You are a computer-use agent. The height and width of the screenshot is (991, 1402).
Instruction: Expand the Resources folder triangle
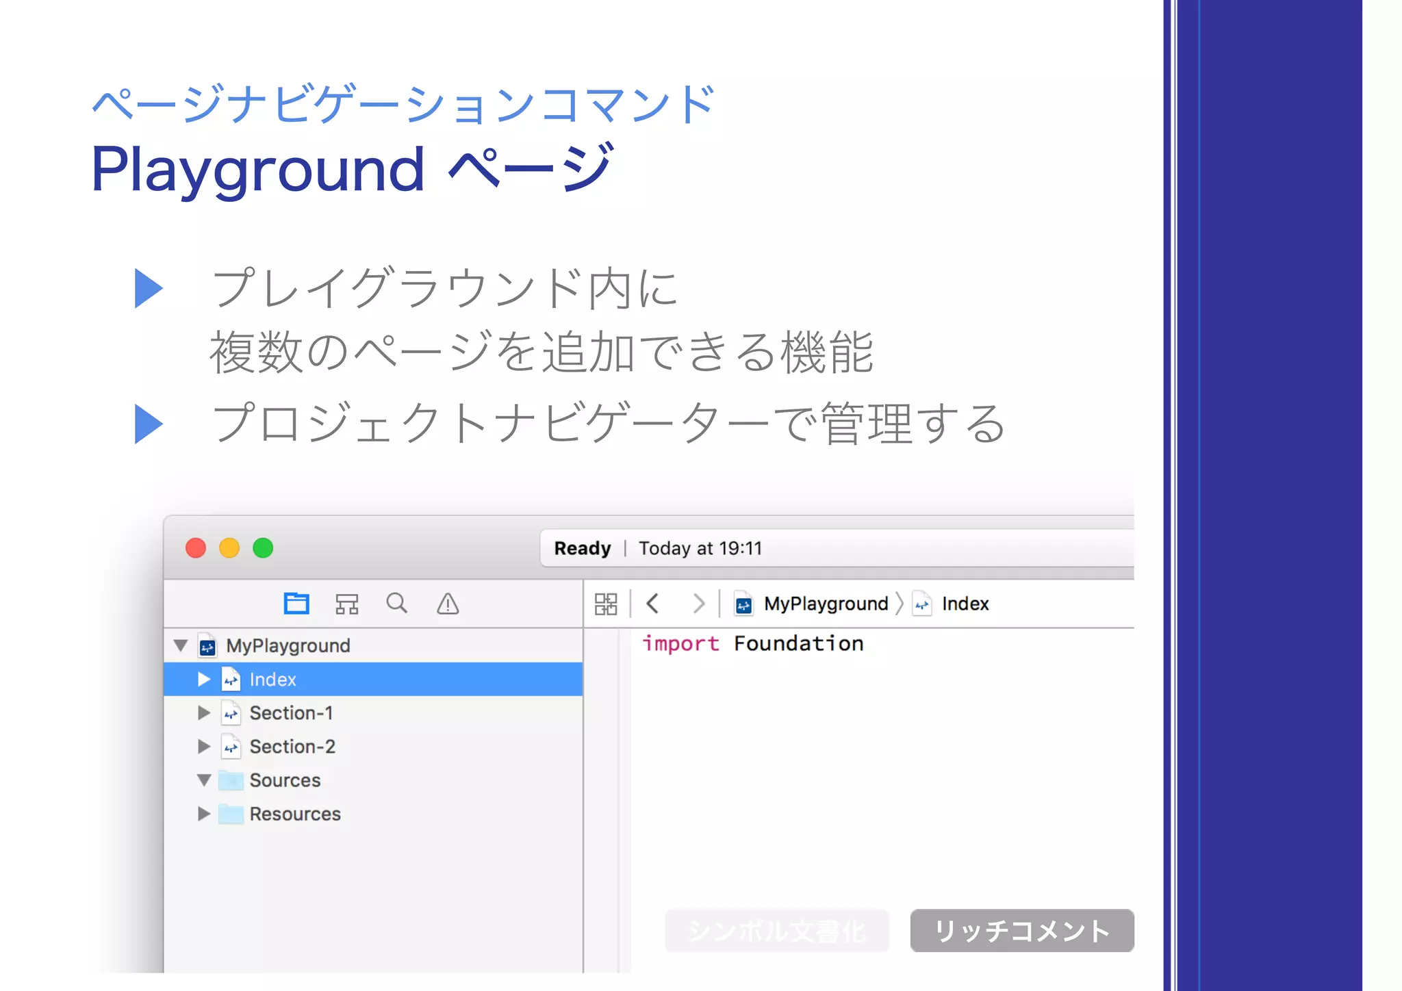pyautogui.click(x=203, y=814)
